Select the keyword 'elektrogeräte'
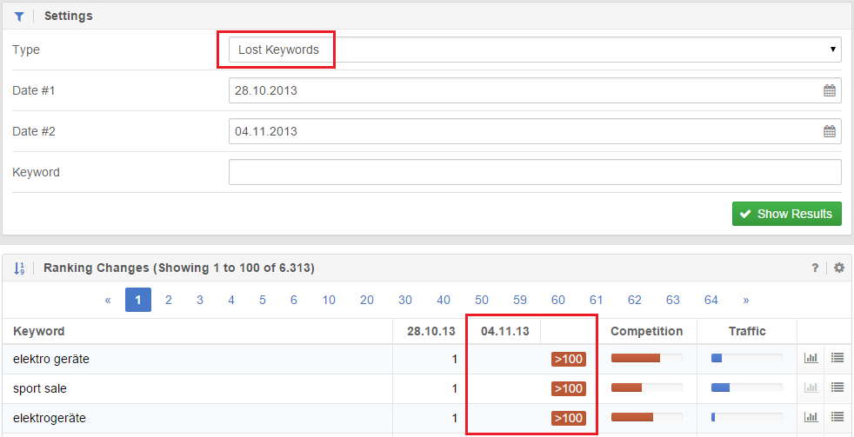 tap(50, 419)
